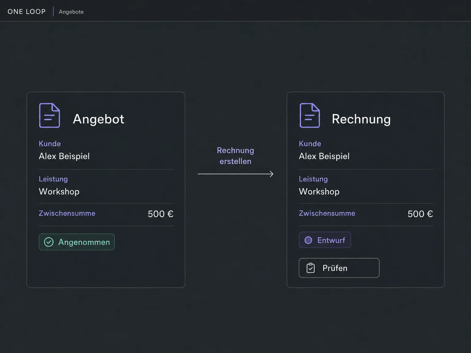The width and height of the screenshot is (471, 353).
Task: Click the Angebot card title
Action: tap(98, 119)
